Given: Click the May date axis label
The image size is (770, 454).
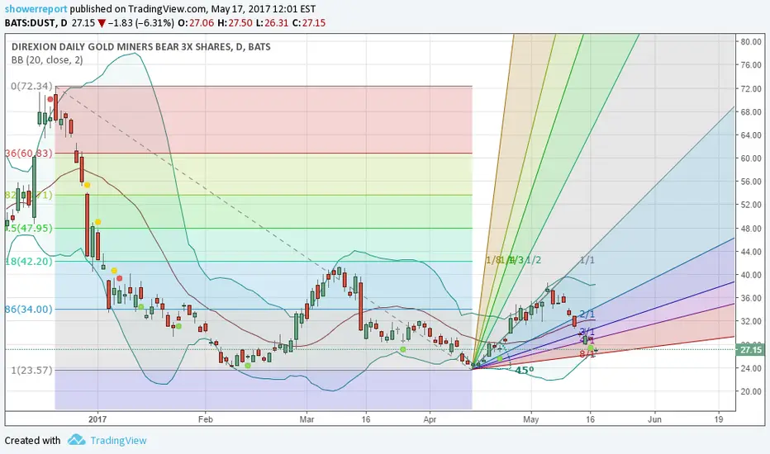Looking at the screenshot, I should (x=531, y=419).
